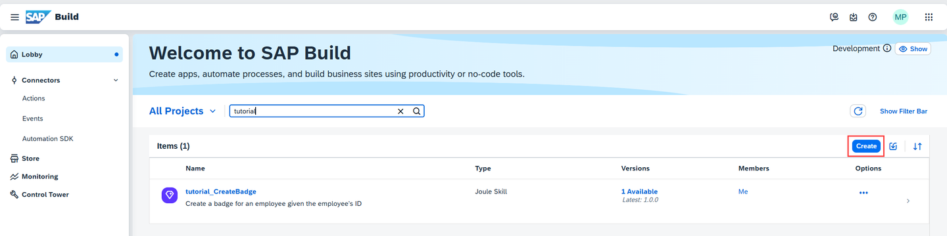Click the import project icon

(x=893, y=146)
